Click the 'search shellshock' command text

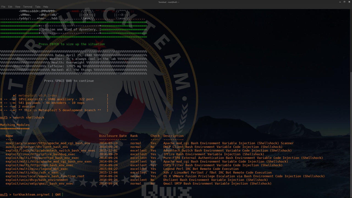29,117
